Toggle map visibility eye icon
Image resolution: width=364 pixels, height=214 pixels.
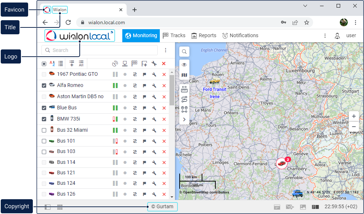coord(184,65)
